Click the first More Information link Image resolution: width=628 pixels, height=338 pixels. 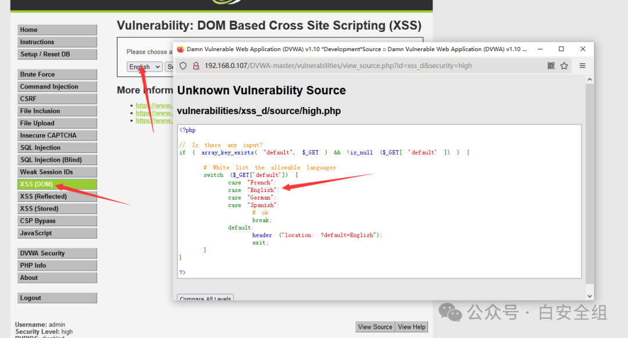(154, 105)
